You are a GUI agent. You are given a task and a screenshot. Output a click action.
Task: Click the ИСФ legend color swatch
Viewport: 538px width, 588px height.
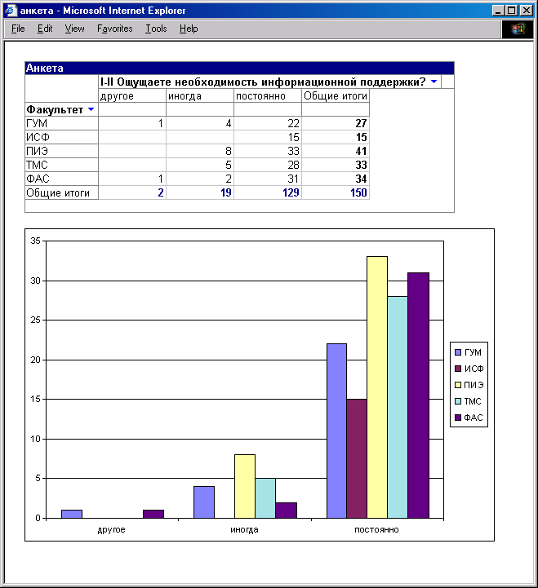(x=458, y=369)
